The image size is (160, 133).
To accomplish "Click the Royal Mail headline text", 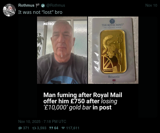I will [x=83, y=101].
